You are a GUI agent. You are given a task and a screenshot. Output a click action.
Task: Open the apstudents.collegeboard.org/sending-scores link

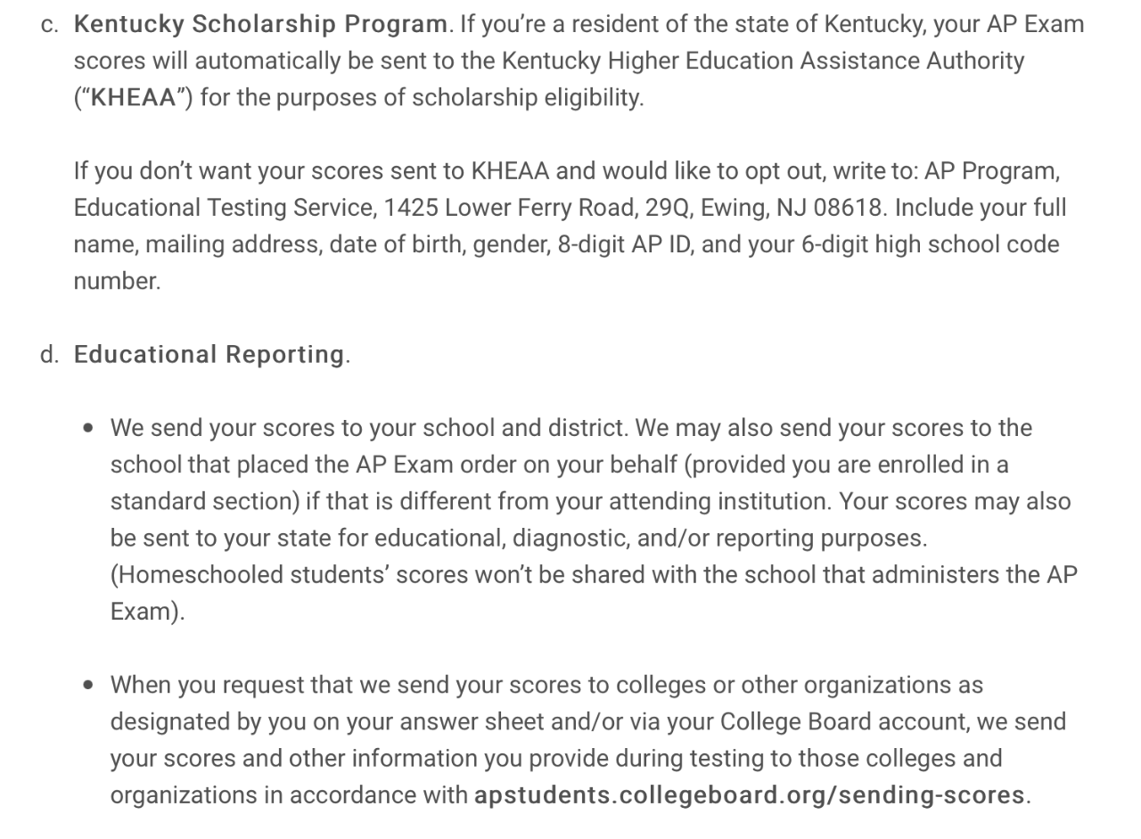pyautogui.click(x=749, y=795)
